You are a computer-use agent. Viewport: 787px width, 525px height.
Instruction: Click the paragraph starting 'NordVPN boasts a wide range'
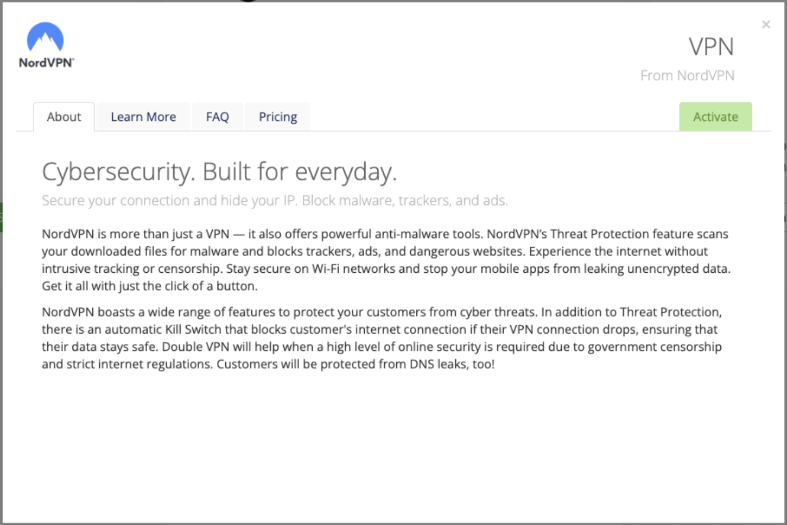382,338
